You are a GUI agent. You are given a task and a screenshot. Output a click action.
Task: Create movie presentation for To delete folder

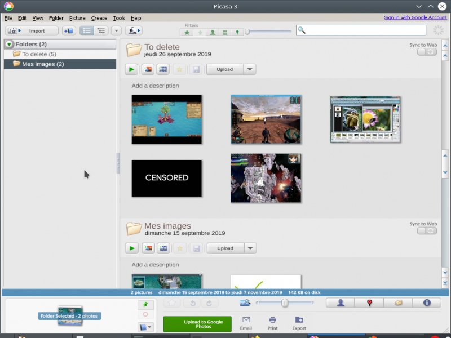tap(163, 69)
